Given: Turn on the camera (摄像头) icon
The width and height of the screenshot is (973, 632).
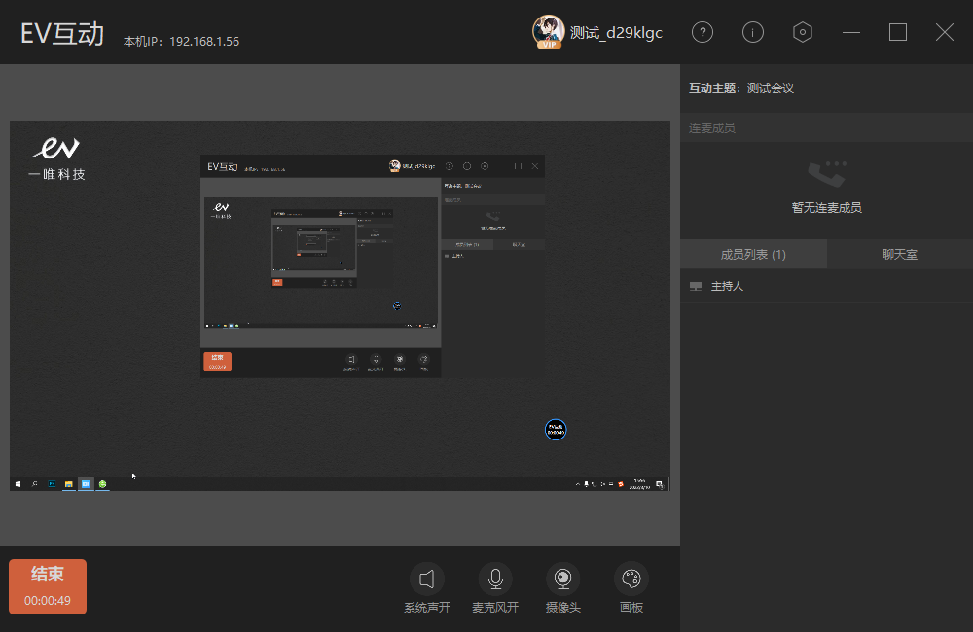Looking at the screenshot, I should point(562,579).
